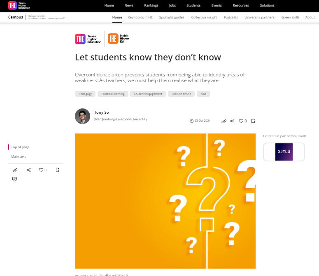
Task: Save article with left sidebar bookmark icon
Action: (57, 170)
